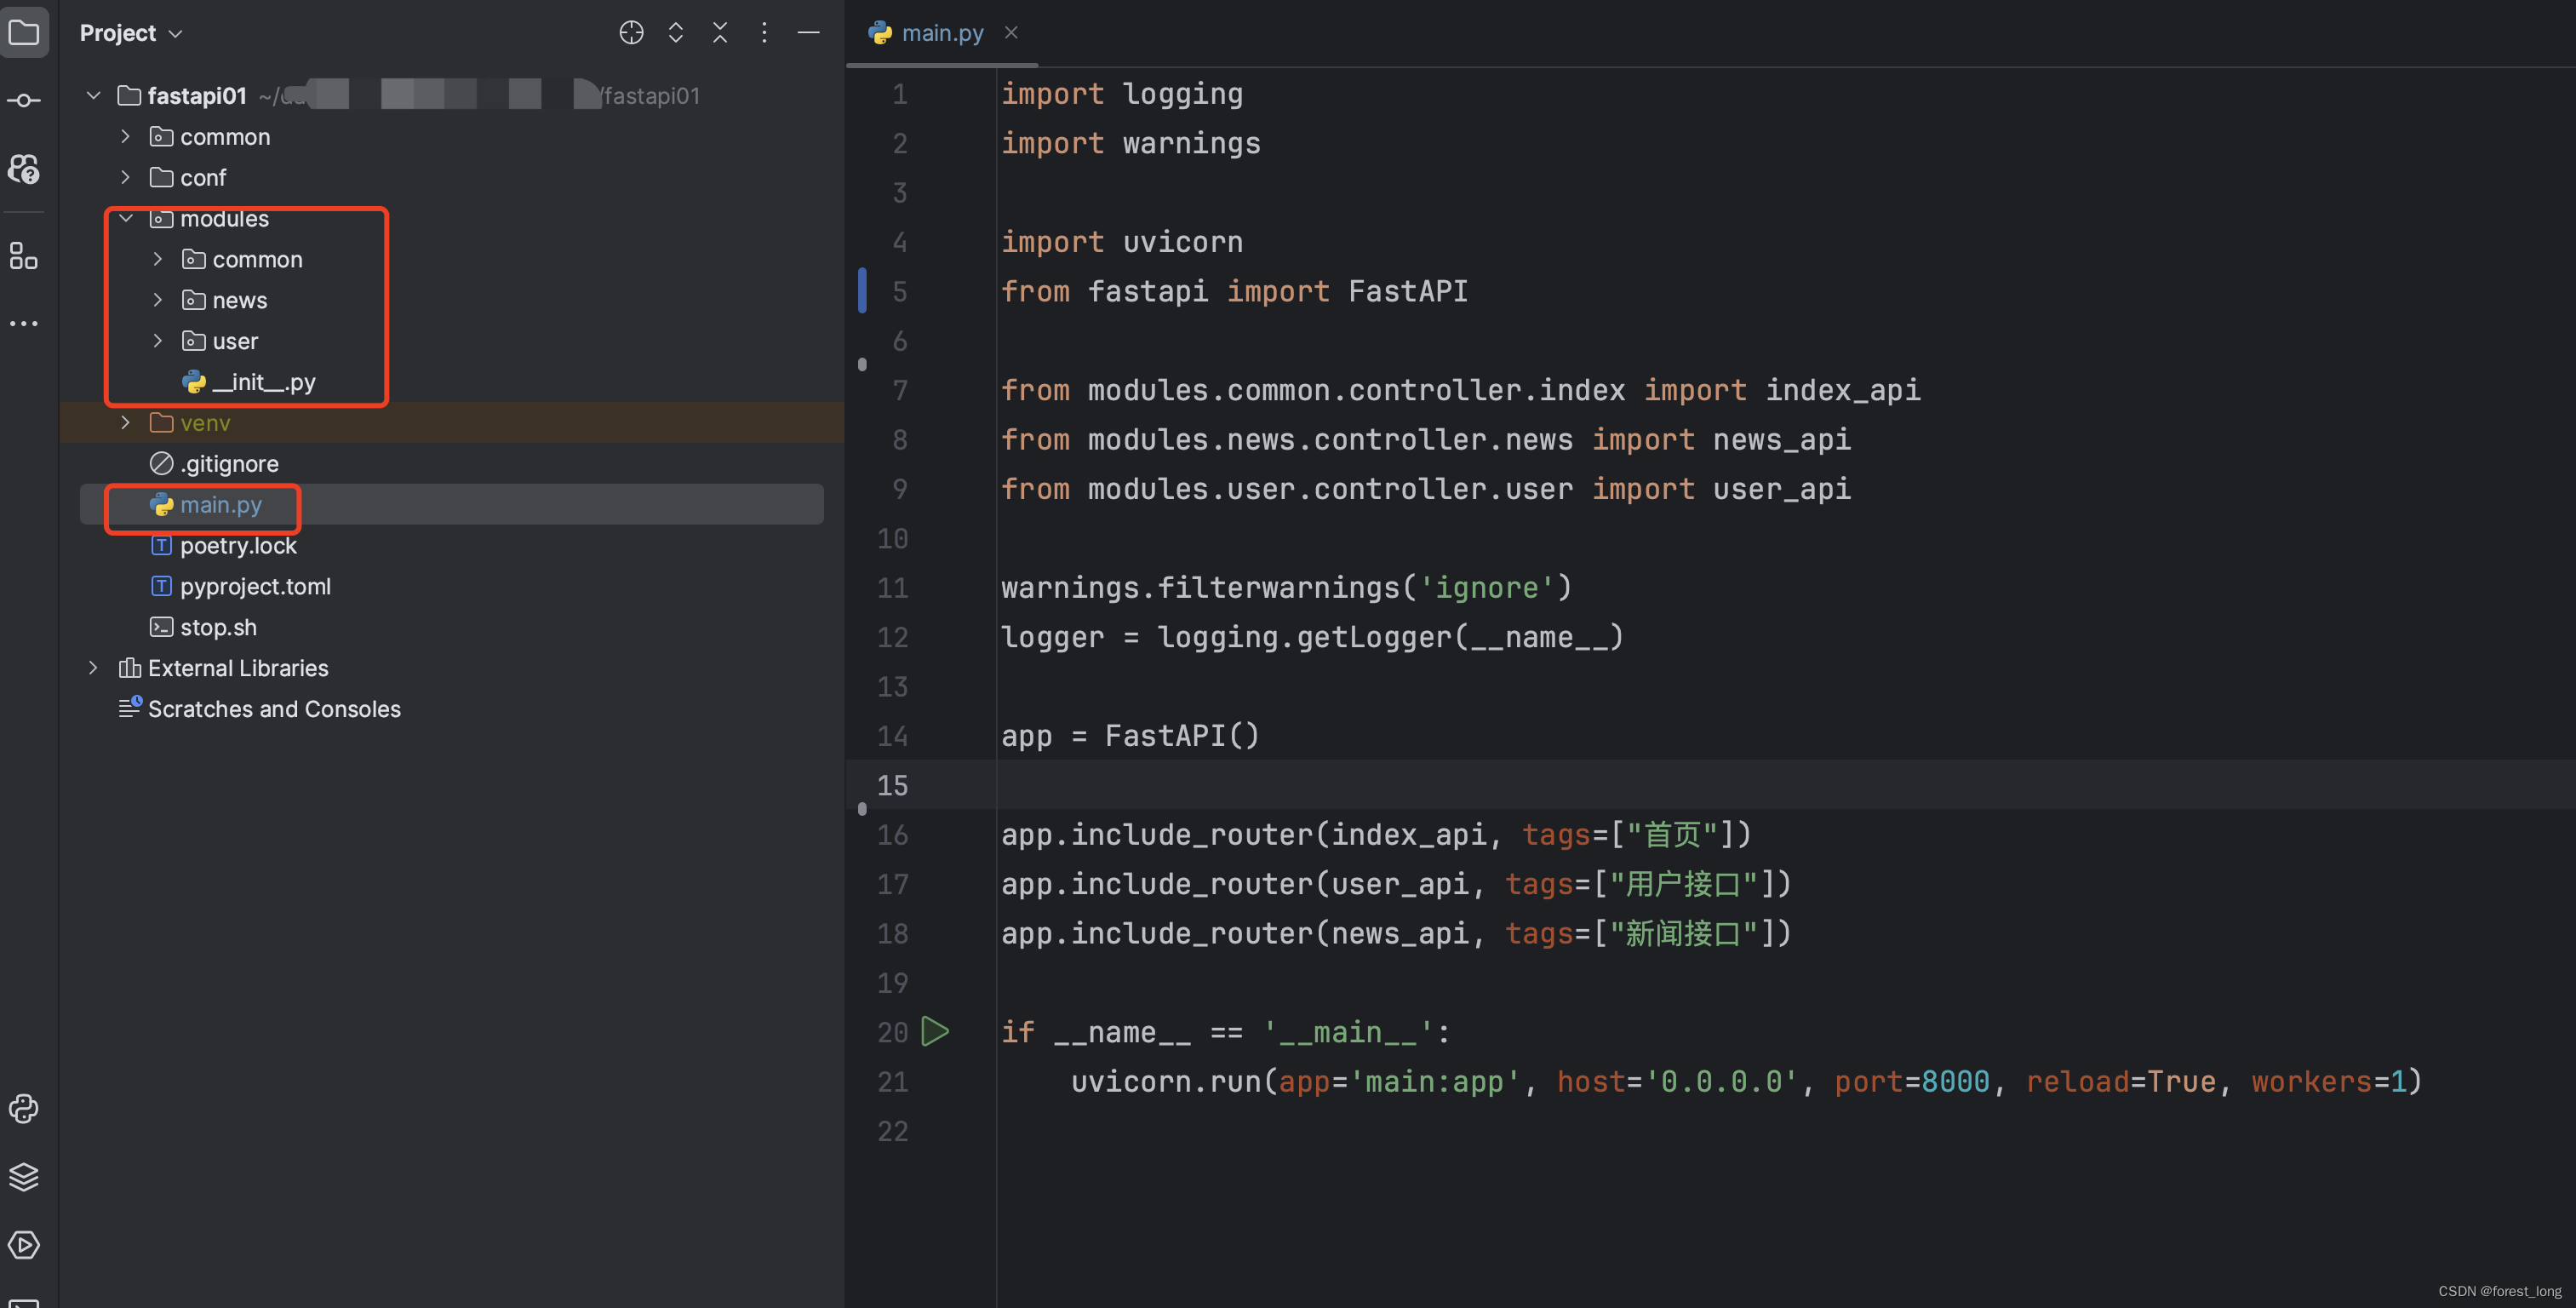Expand the venv folder
2576x1308 pixels.
[126, 423]
